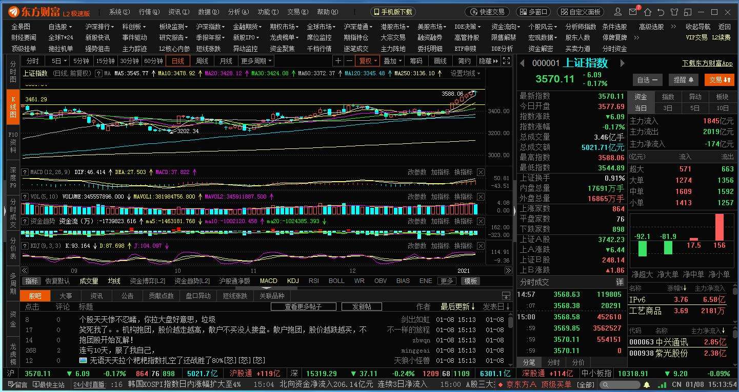Screen dimensions: 739x392
Task: Expand the 美股市场 nav dropdown
Action: click(x=432, y=27)
